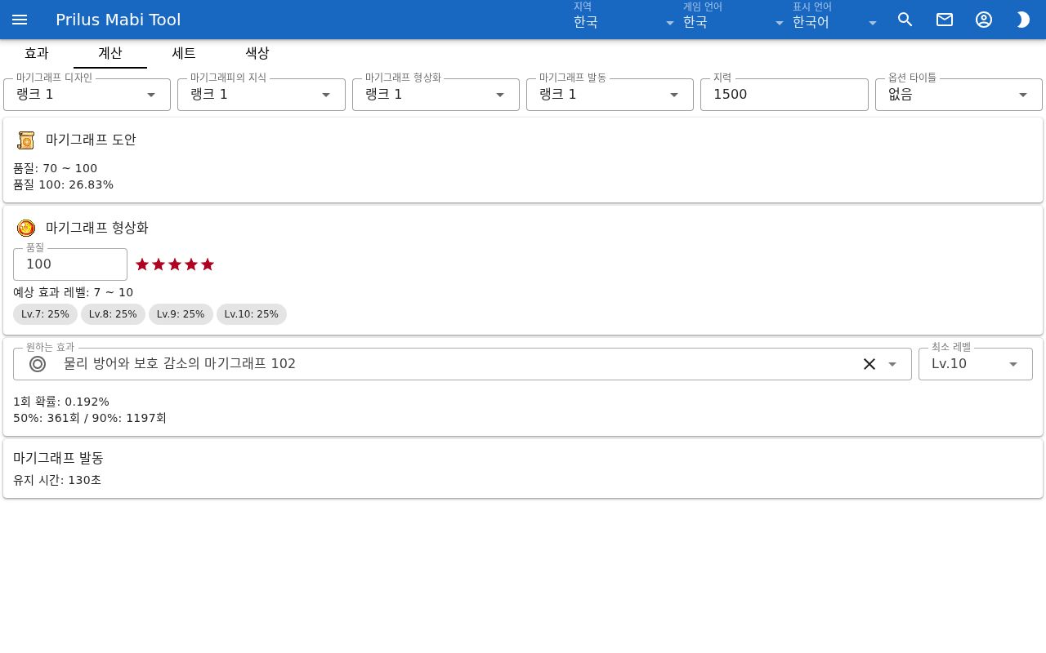Viewport: 1046px width, 653px height.
Task: Open the account profile icon
Action: click(x=984, y=20)
